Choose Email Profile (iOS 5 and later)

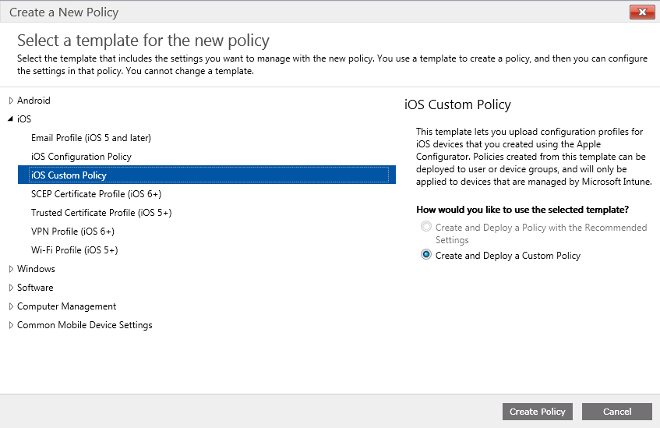[x=91, y=138]
